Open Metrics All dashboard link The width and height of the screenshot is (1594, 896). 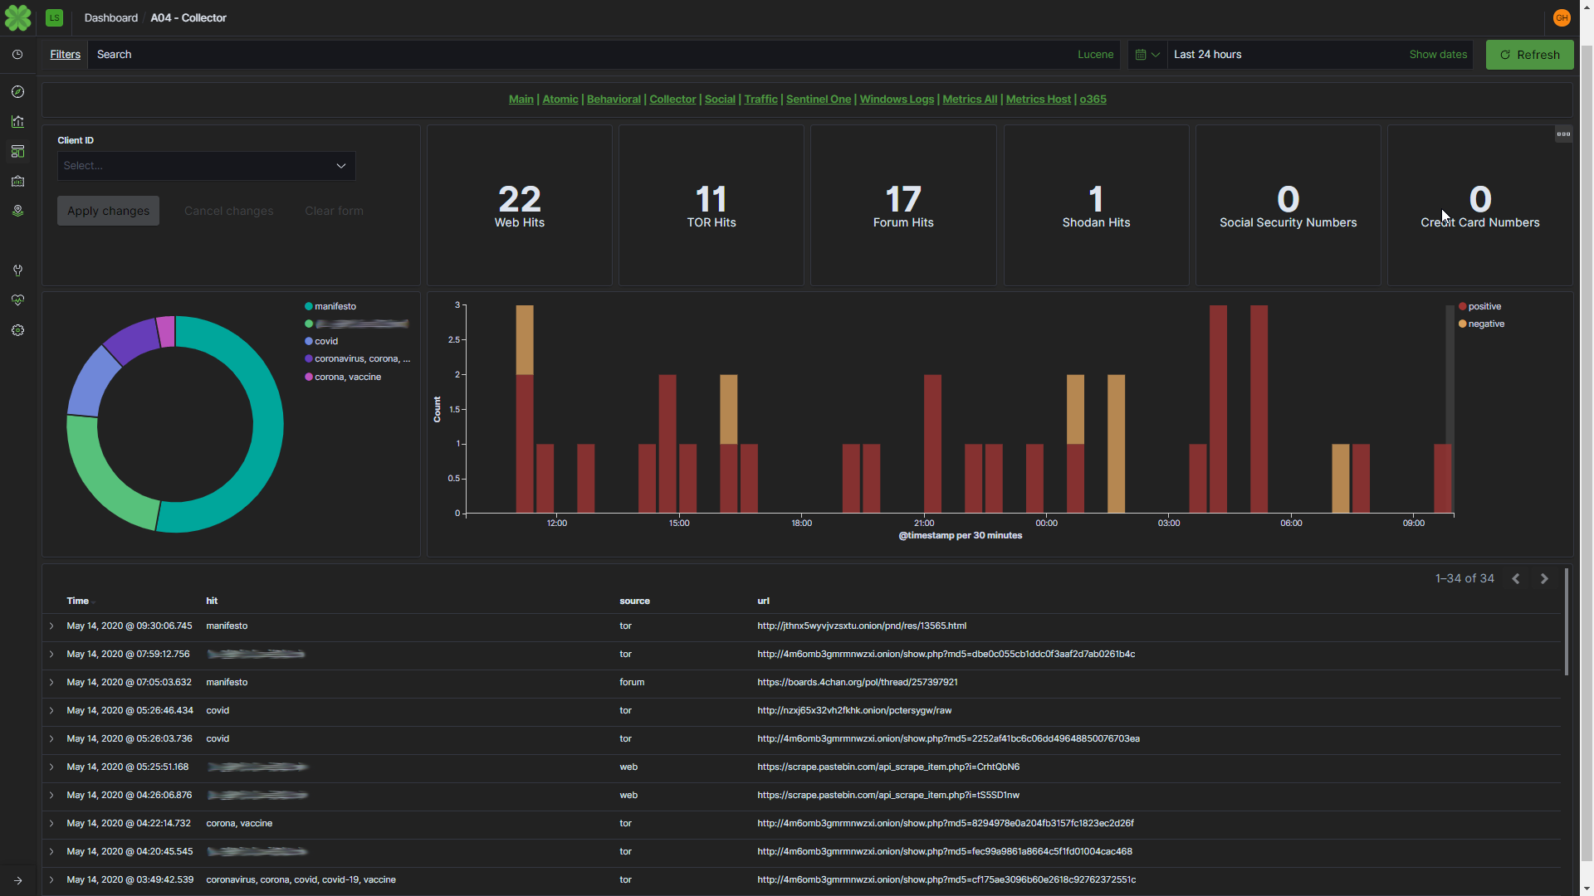970,100
